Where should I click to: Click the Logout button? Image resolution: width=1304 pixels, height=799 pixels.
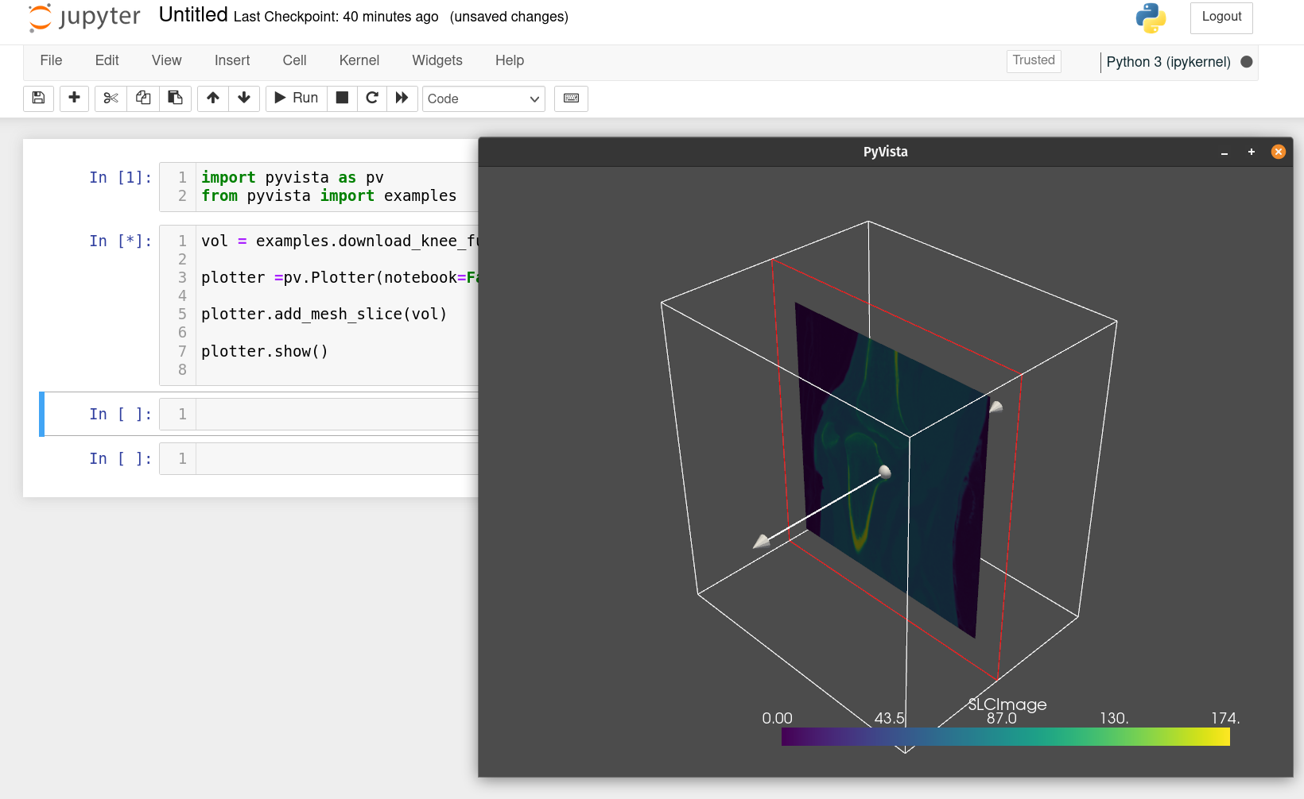point(1221,17)
